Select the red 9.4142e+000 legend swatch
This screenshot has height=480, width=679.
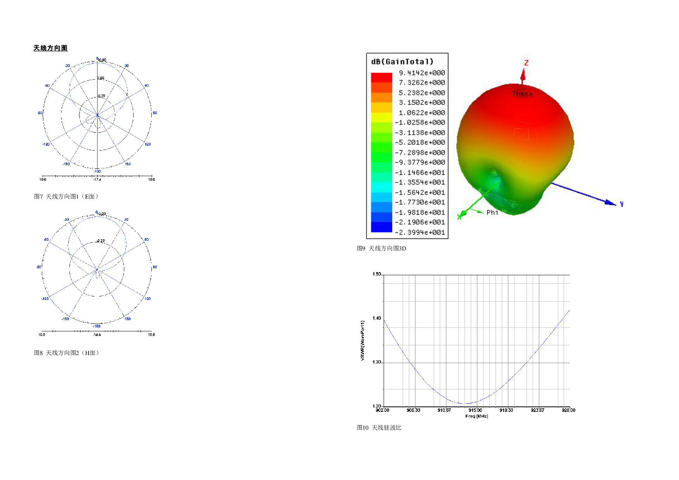(381, 77)
